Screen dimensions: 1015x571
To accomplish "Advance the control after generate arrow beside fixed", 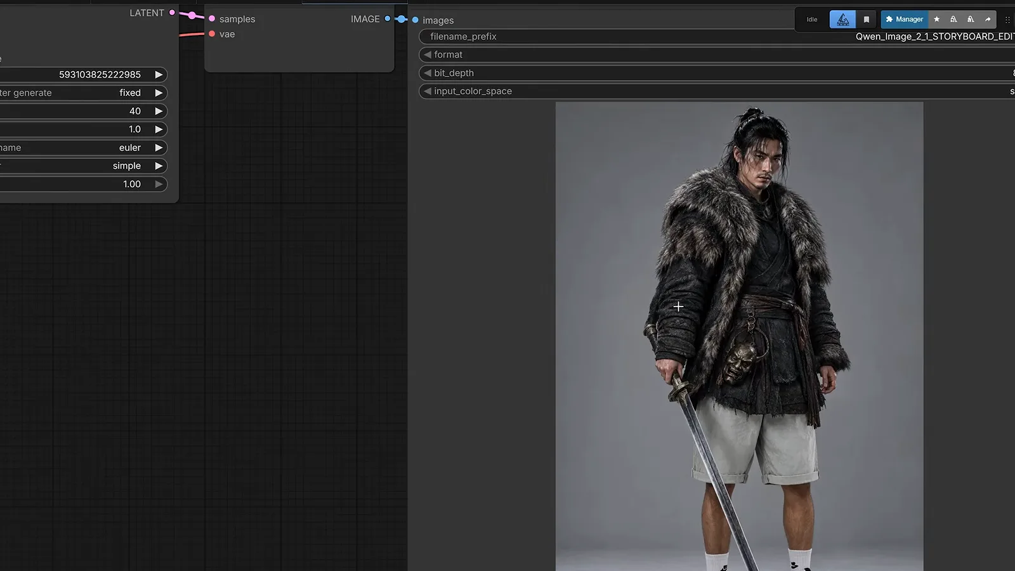I will 159,93.
